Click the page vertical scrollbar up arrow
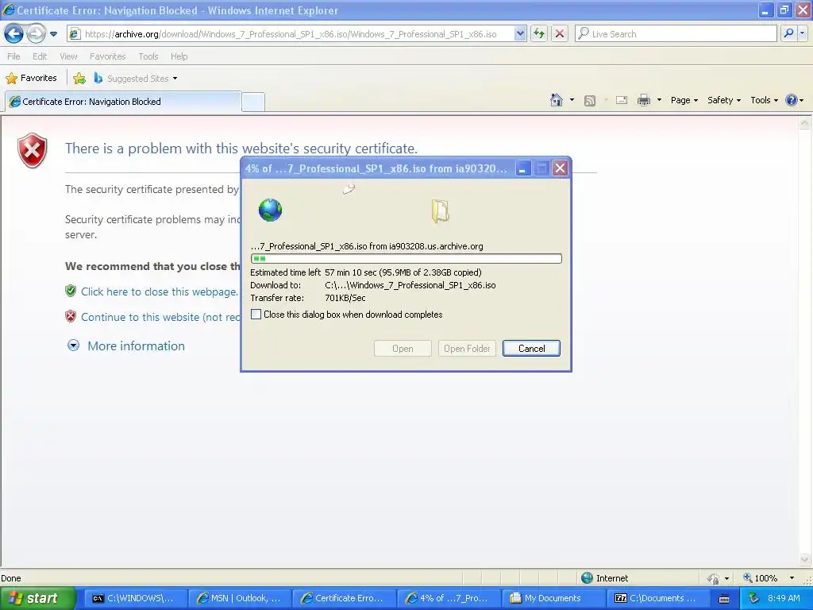Screen dimensions: 813x610 tap(805, 123)
